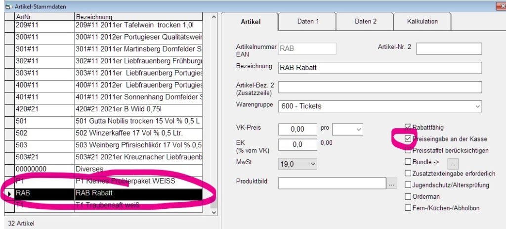Check the Orderman option
The height and width of the screenshot is (229, 506).
(x=408, y=196)
